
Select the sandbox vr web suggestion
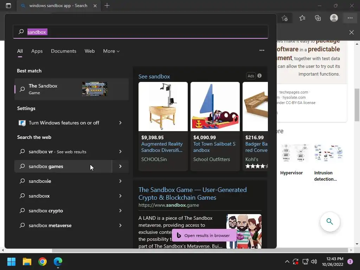pyautogui.click(x=63, y=152)
